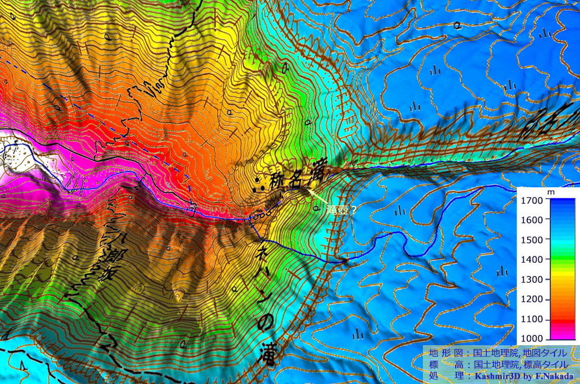Click the 標高 国土地理院 標高タイル credit line
Viewport: 580px width, 384px height.
(498, 365)
